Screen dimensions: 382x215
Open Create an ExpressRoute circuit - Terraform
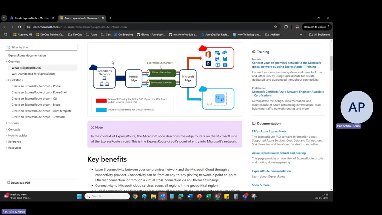coord(38,117)
